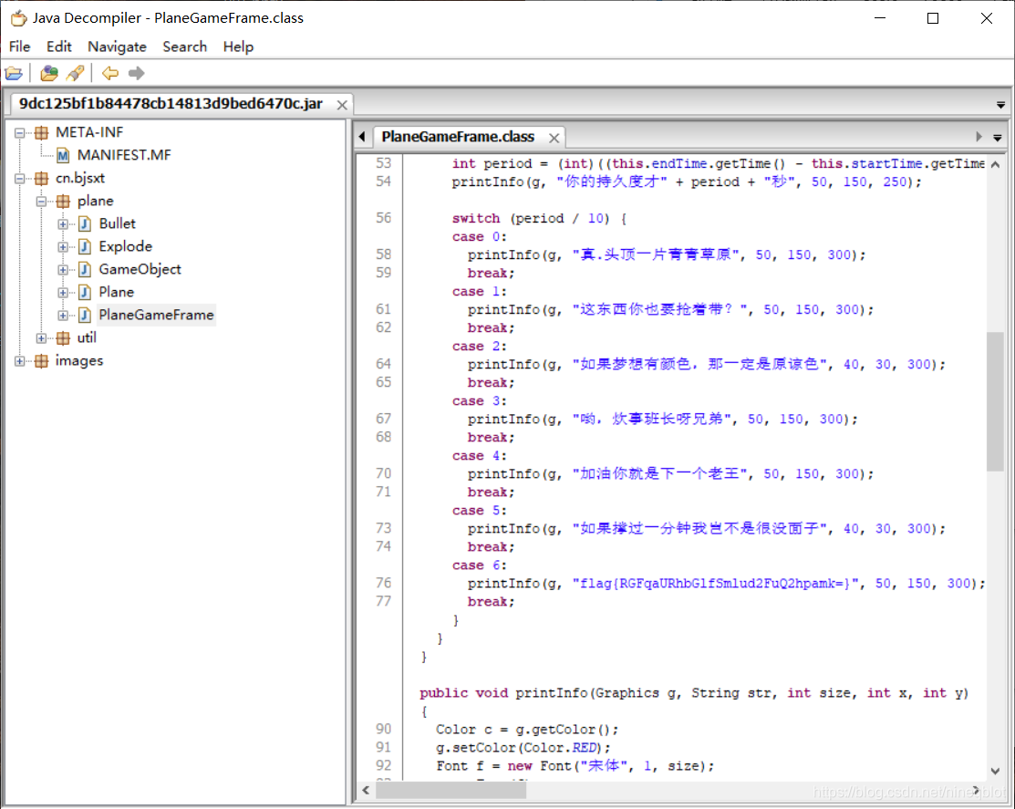The width and height of the screenshot is (1015, 809).
Task: Collapse the plane package node
Action: coord(41,202)
